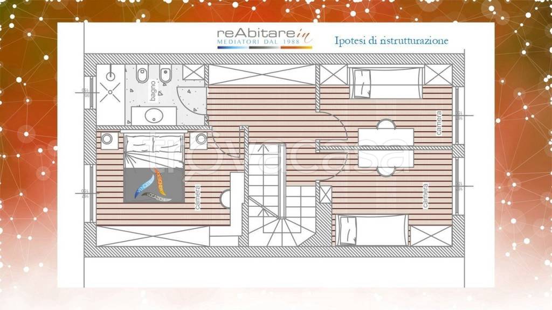Select the long wardrobe below the double bed
Image resolution: width=552 pixels, height=310 pixels.
pos(153,235)
